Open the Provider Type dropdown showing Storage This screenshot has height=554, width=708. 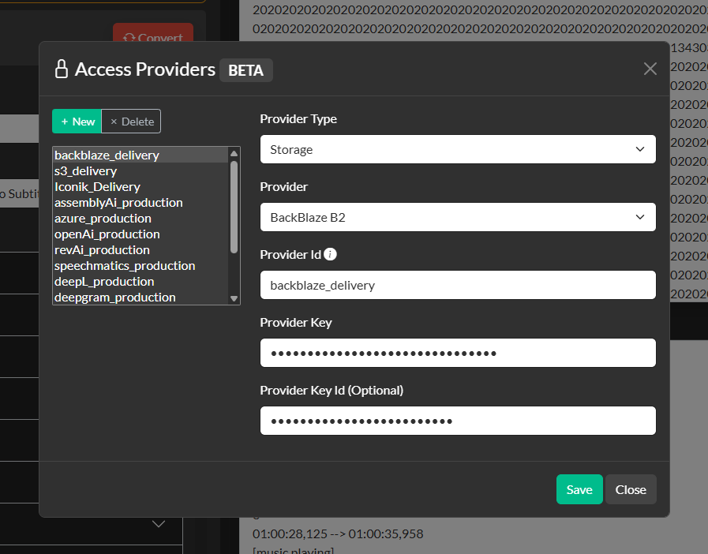tap(458, 149)
